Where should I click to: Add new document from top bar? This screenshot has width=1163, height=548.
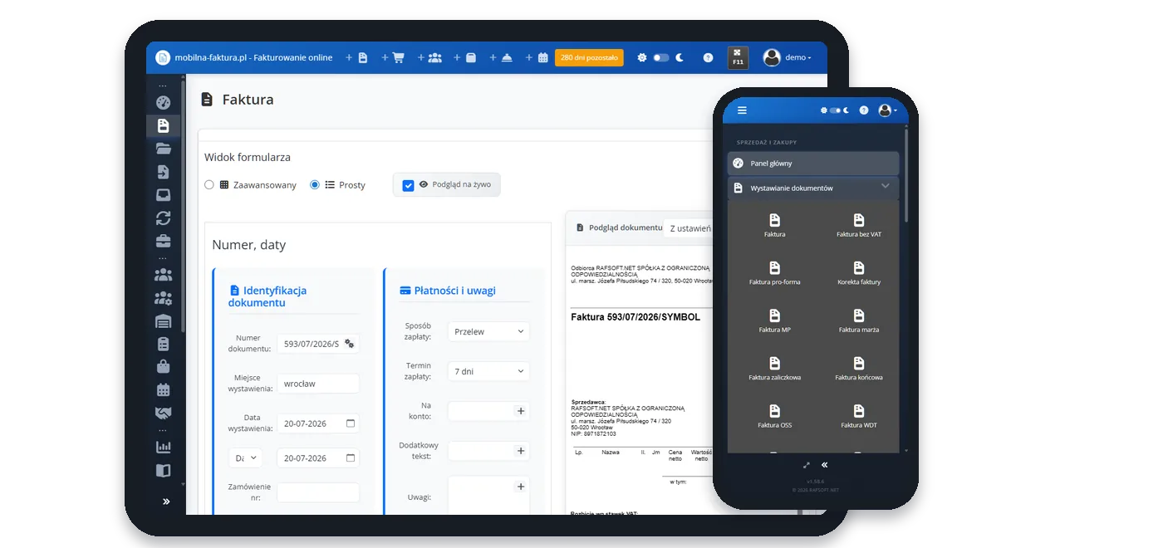click(x=356, y=57)
